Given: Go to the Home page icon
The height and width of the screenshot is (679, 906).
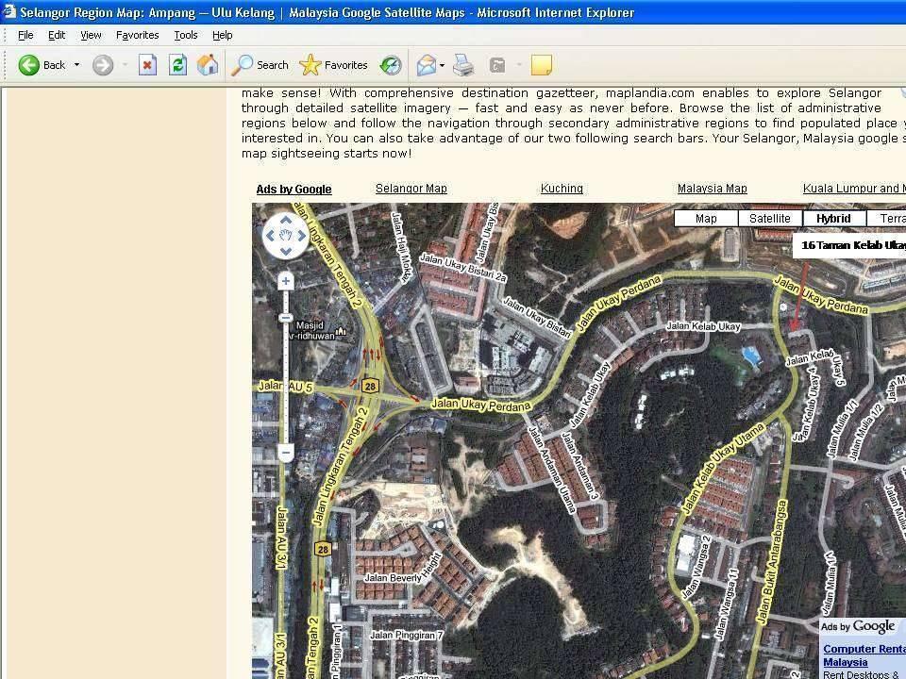Looking at the screenshot, I should [208, 65].
